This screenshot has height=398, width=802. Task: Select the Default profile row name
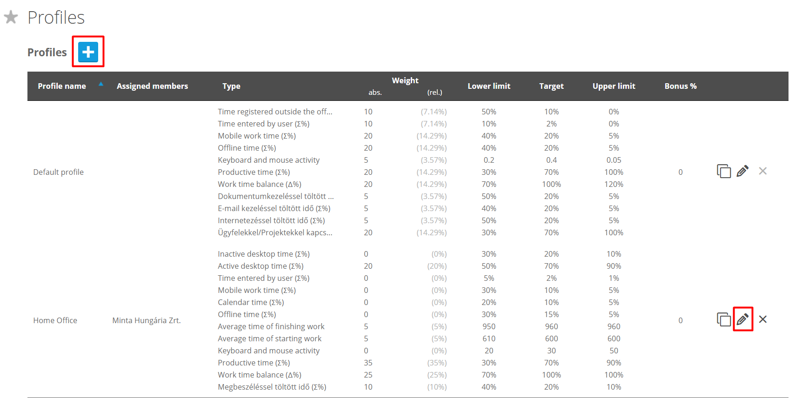pos(59,172)
